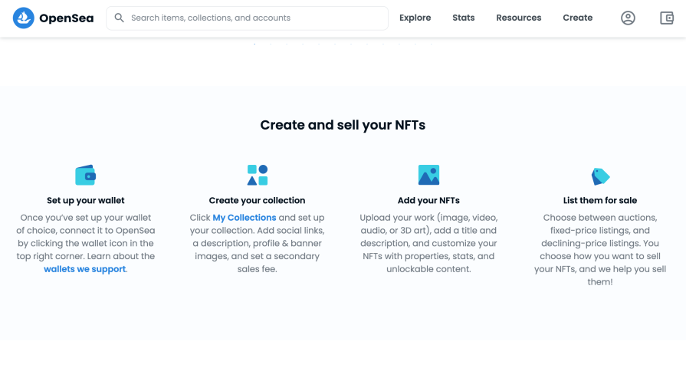Click the Set up your wallet heading
The width and height of the screenshot is (686, 368).
tap(86, 200)
